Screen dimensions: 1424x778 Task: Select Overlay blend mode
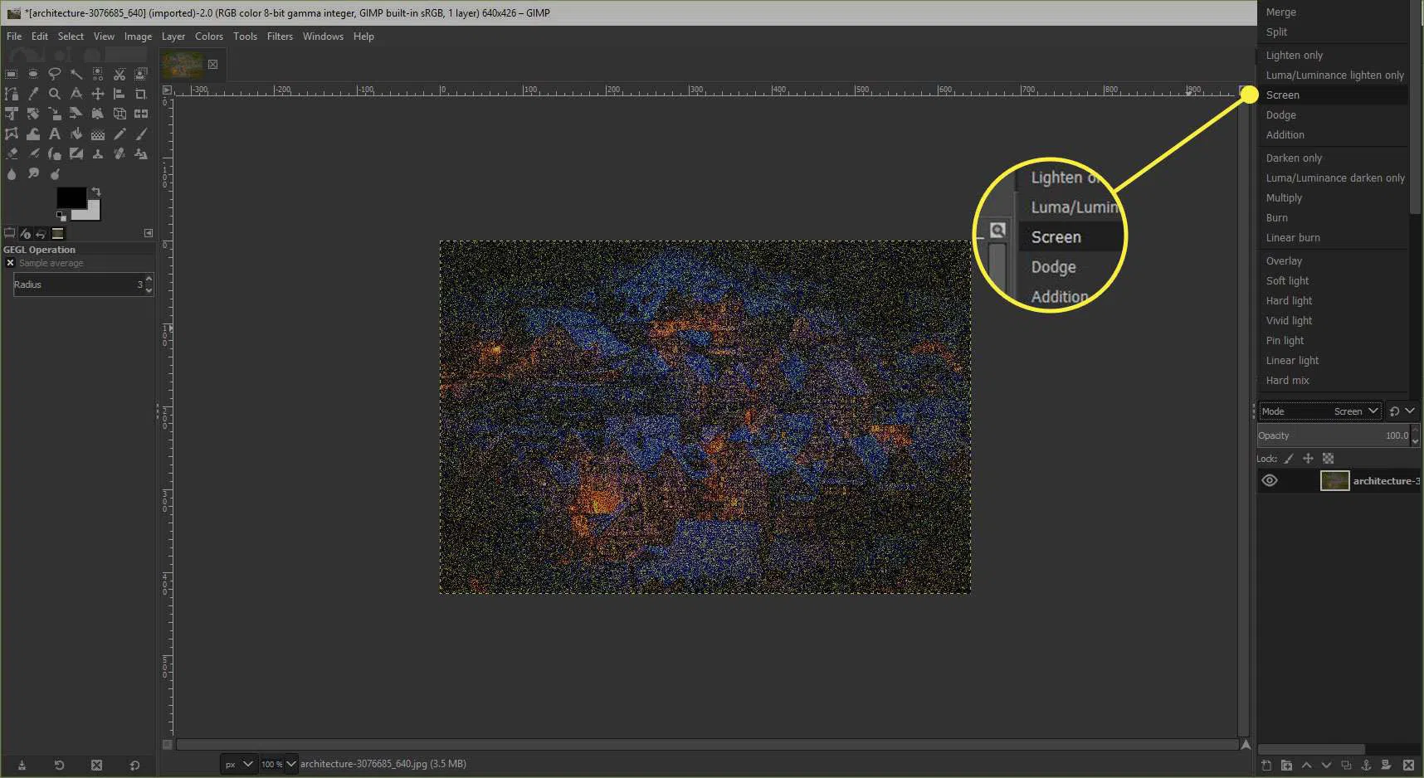[x=1284, y=261]
